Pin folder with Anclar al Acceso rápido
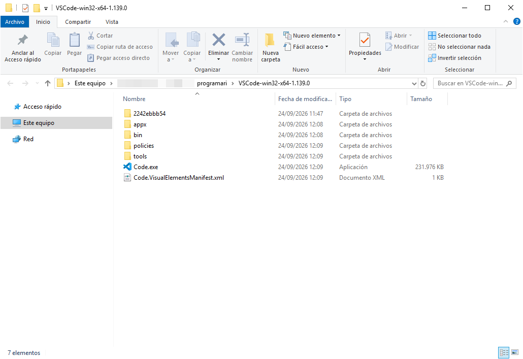 (23, 48)
